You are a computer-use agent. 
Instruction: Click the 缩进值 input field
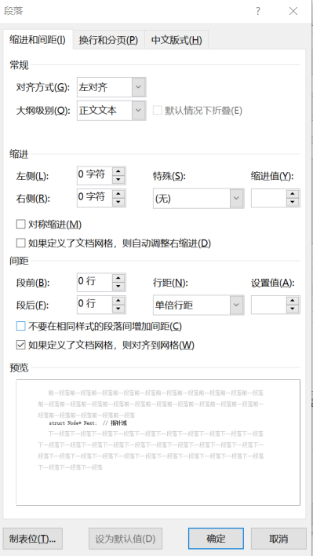click(x=269, y=198)
